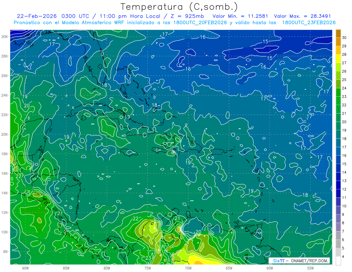Click the dark blue scale segment between 11 and 12
Screen dimensions: 352x272
click(339, 193)
